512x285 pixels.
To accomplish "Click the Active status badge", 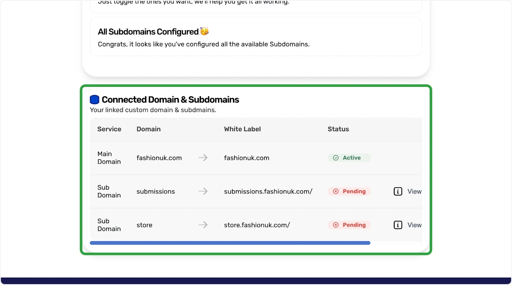I will 349,158.
